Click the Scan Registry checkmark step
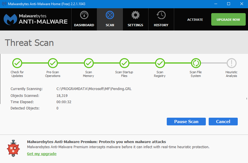 [x=160, y=63]
